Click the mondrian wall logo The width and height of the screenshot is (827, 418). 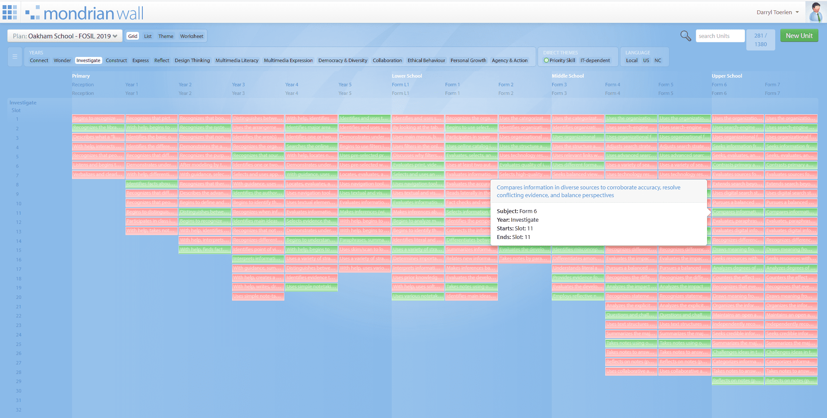(85, 13)
